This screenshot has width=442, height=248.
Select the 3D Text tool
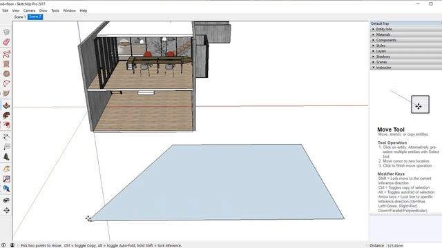click(x=6, y=157)
